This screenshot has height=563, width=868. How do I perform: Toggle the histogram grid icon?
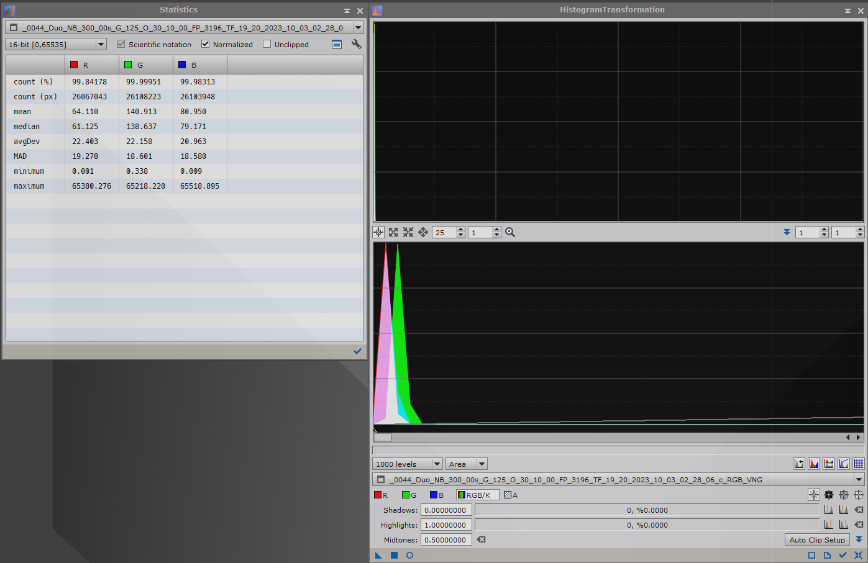pos(859,464)
